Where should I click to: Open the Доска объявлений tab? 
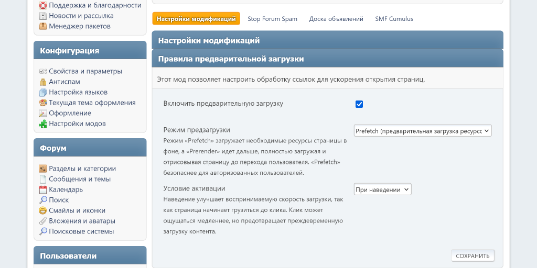pyautogui.click(x=336, y=19)
